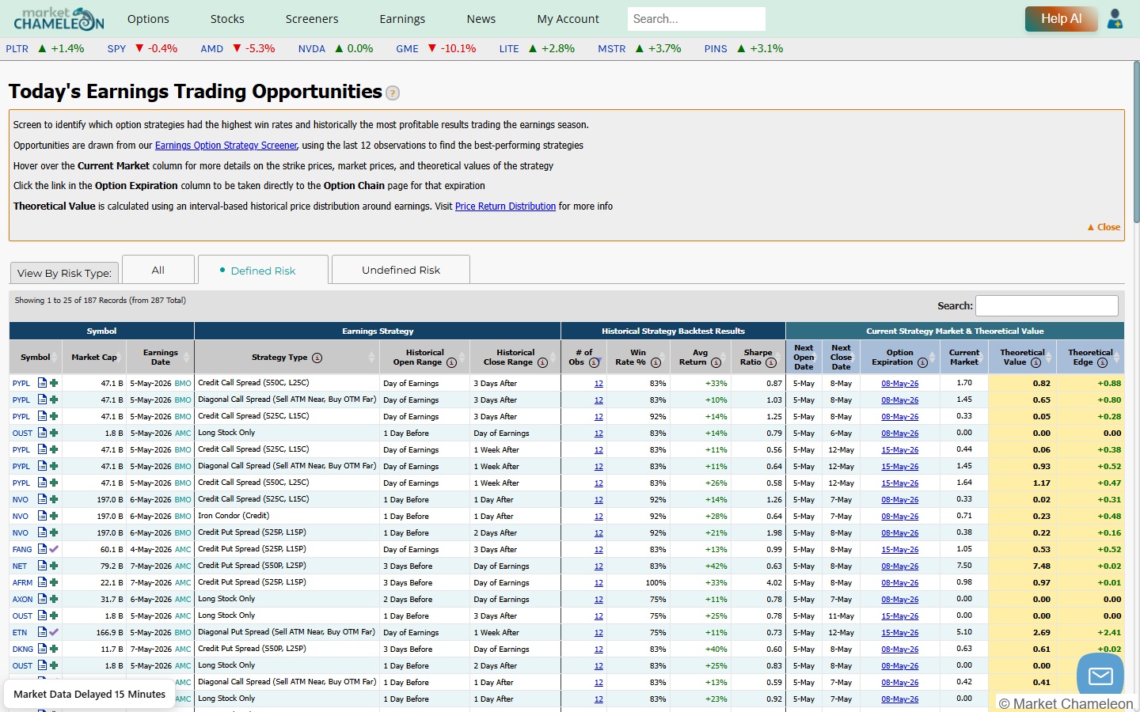The image size is (1140, 712).
Task: Select the Defined Risk tab
Action: click(263, 271)
